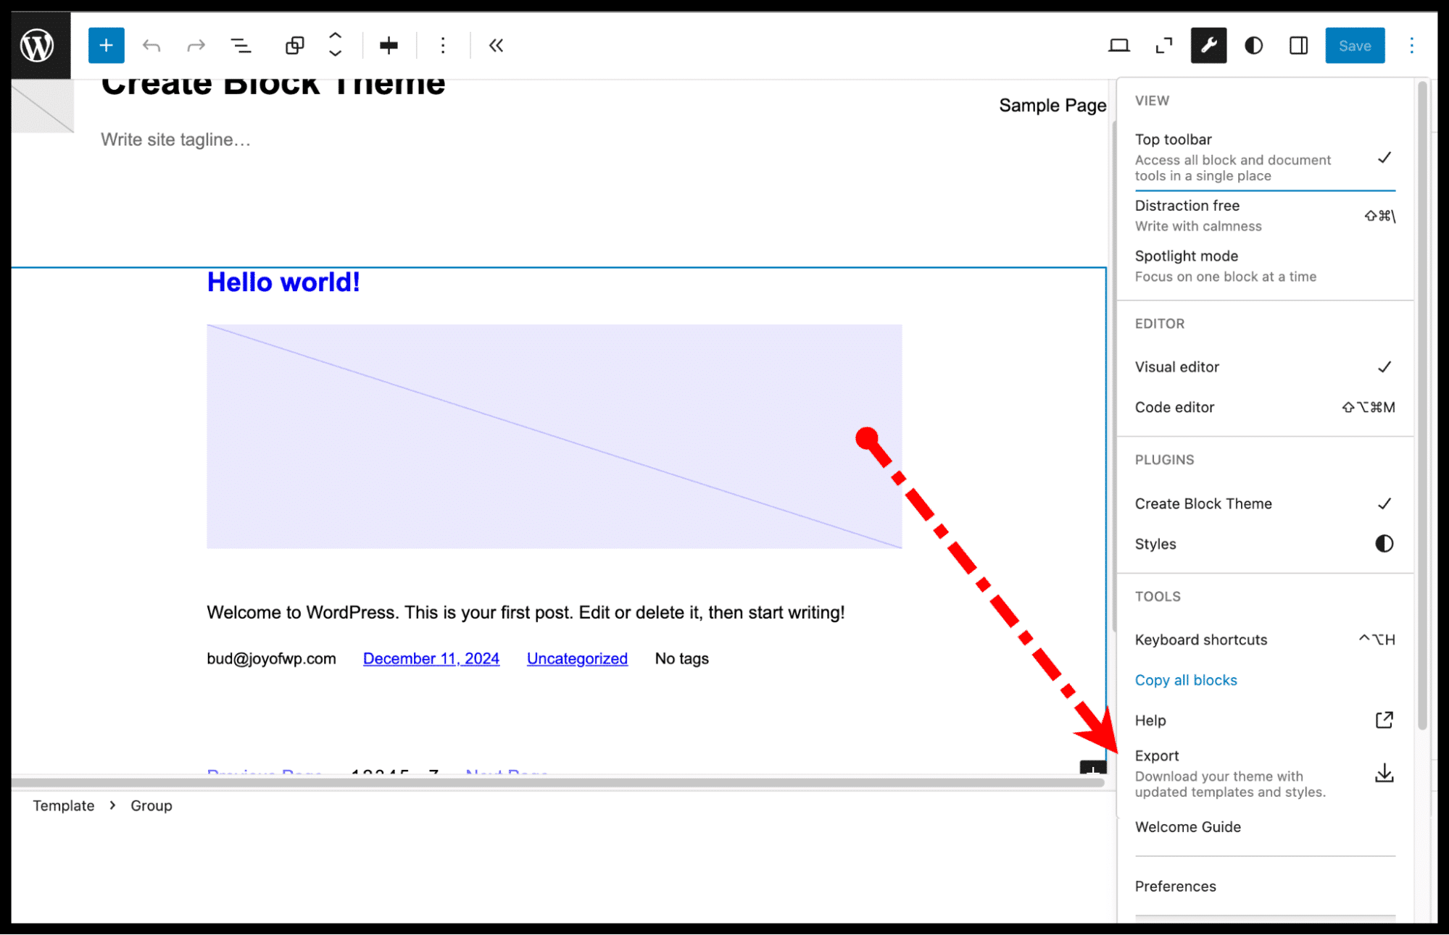This screenshot has height=935, width=1449.
Task: Click the WordPress logo icon
Action: pos(37,46)
